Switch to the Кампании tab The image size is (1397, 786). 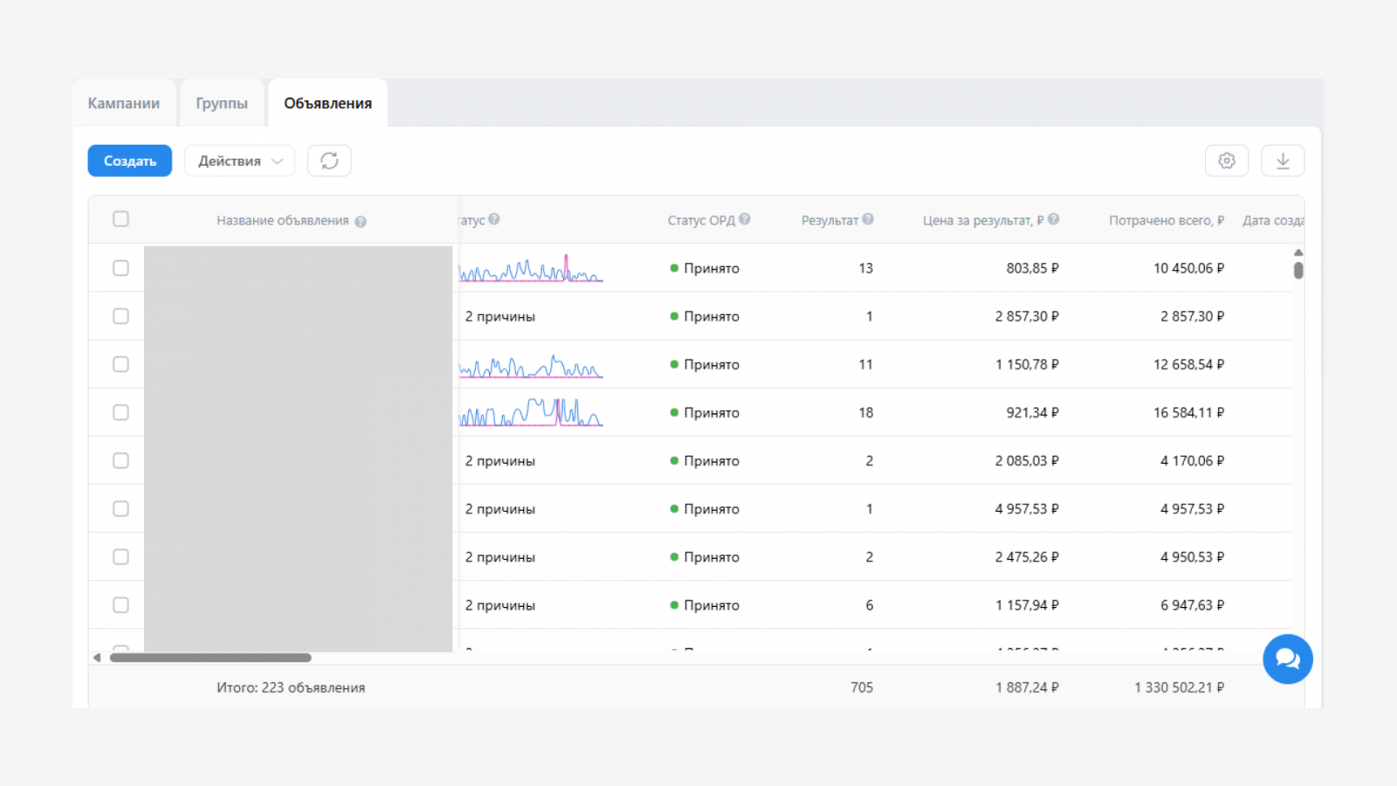pyautogui.click(x=124, y=103)
